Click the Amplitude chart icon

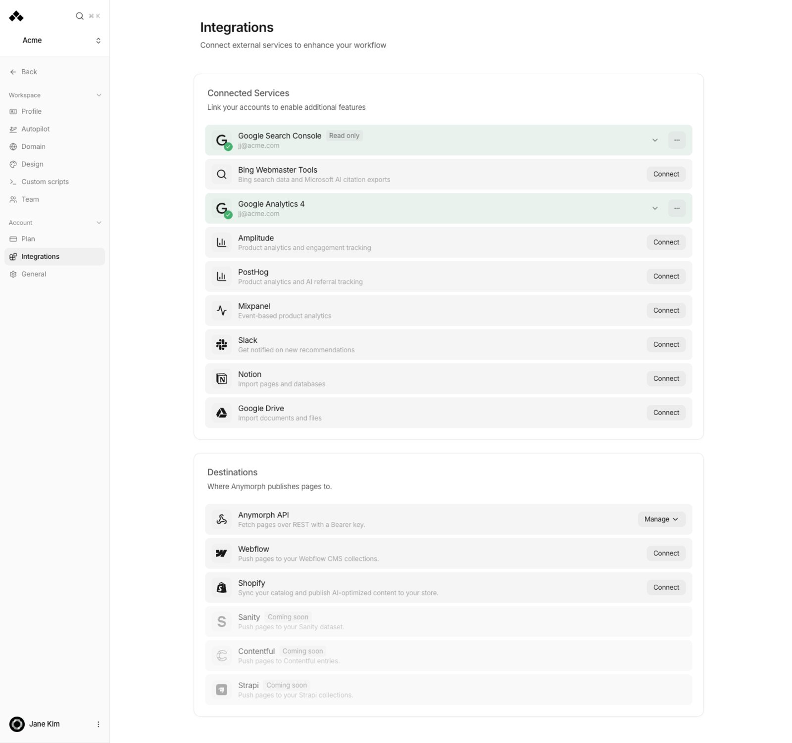pos(222,242)
